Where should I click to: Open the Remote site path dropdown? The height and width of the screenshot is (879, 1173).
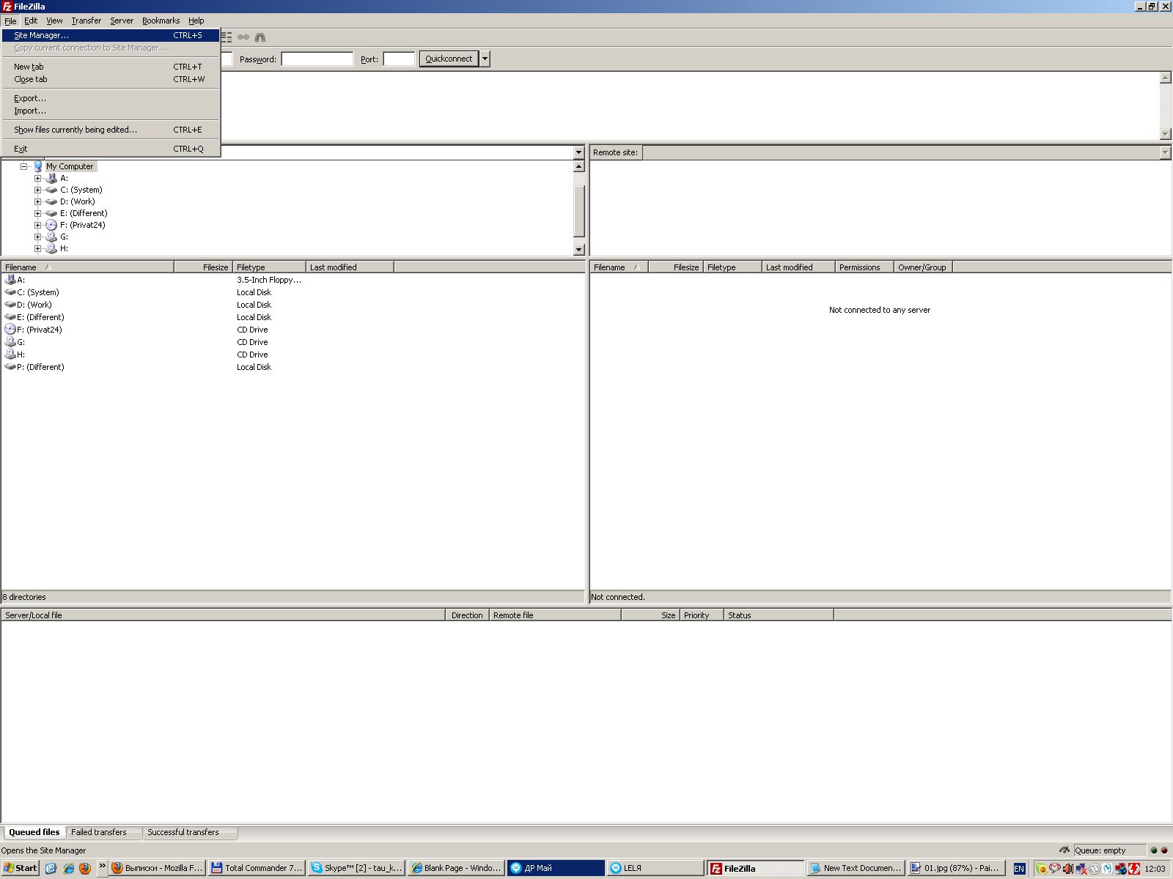(x=1165, y=152)
